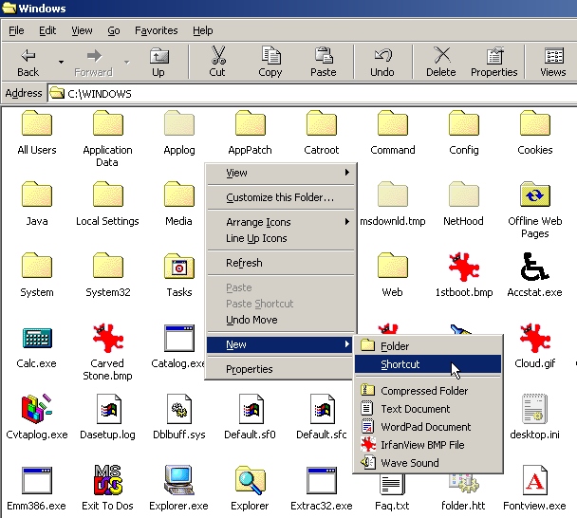Expand the Arrange Icons submenu
The image size is (577, 518).
[x=280, y=222]
